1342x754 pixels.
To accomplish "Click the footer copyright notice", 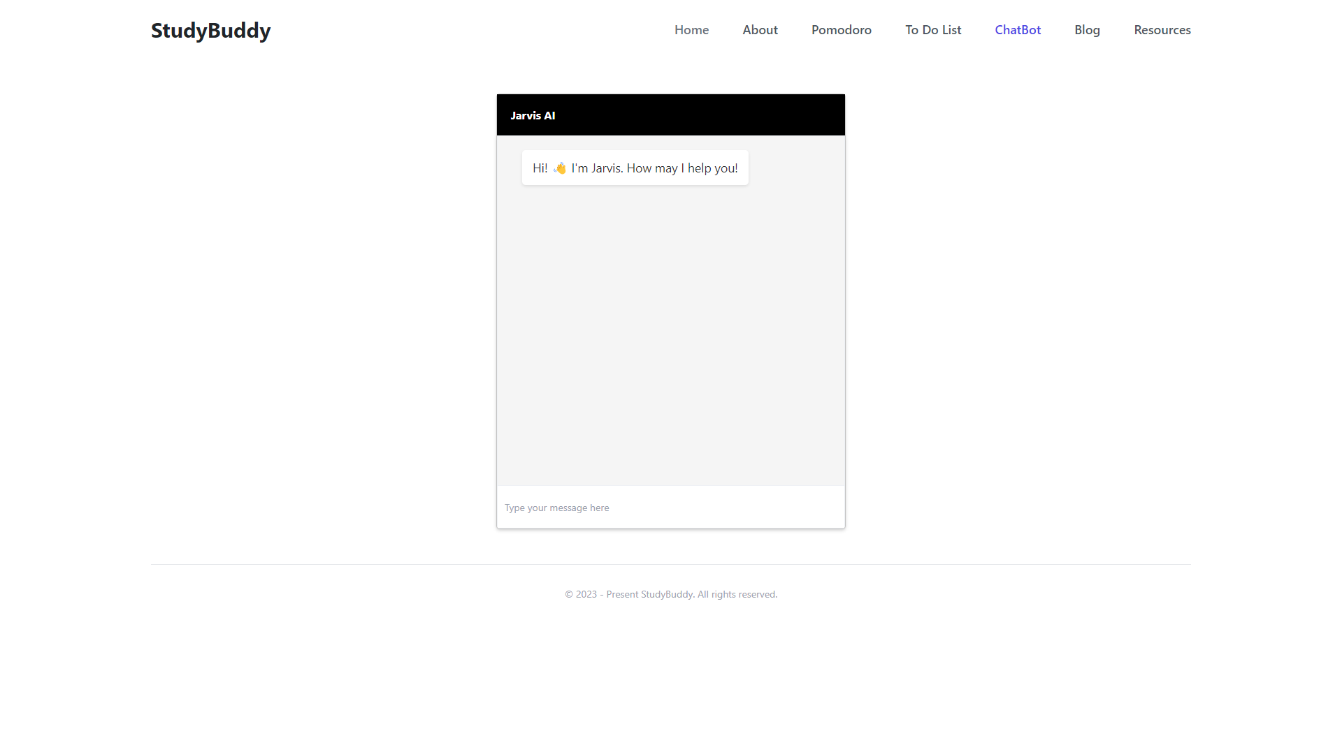I will (x=670, y=594).
